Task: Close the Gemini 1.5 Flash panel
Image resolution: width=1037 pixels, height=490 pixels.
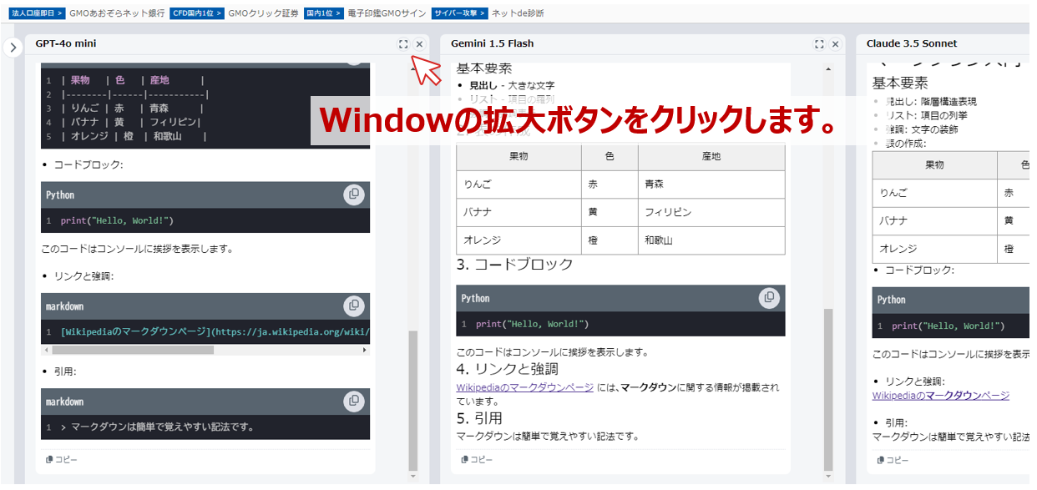Action: [835, 44]
